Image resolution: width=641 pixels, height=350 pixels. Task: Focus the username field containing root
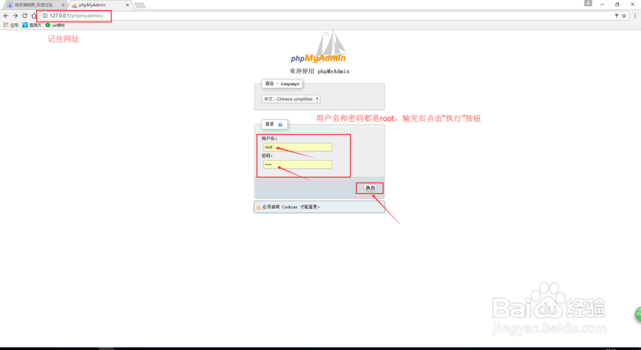point(297,147)
